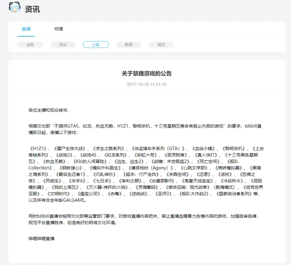This screenshot has width=291, height=265.
Task: Show the 新闻 category
Action: (x=128, y=45)
